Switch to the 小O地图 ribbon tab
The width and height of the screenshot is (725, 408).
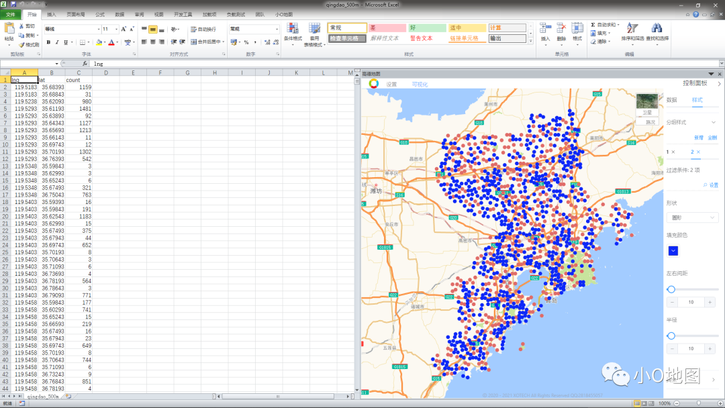click(284, 14)
